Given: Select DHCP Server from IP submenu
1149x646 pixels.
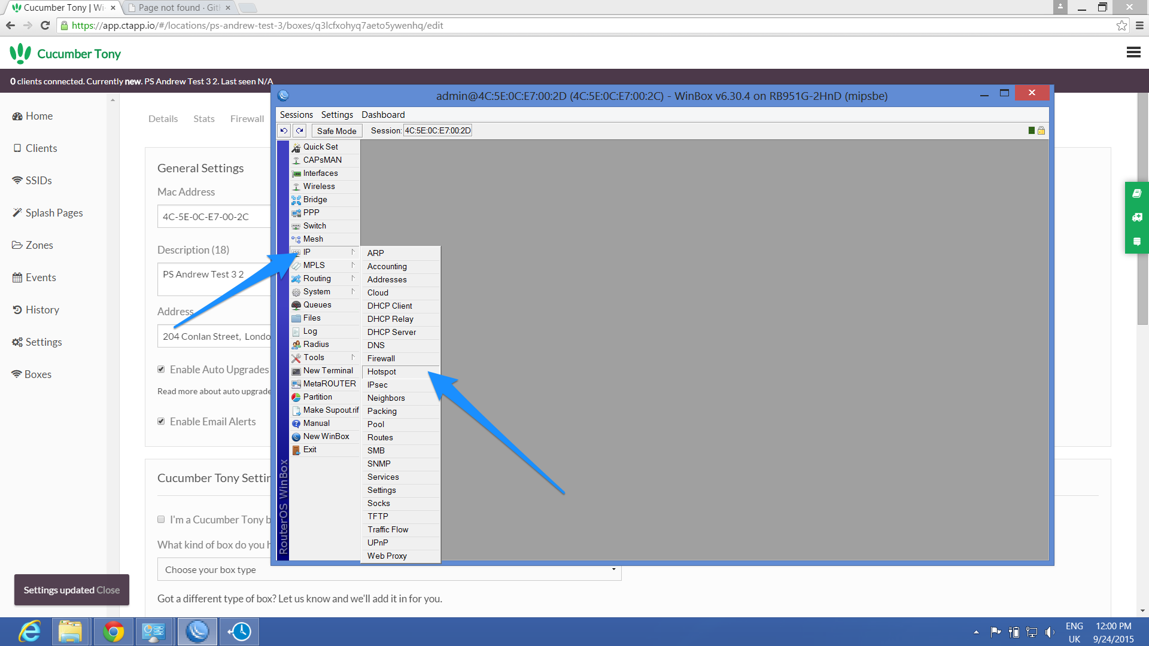Looking at the screenshot, I should [401, 332].
